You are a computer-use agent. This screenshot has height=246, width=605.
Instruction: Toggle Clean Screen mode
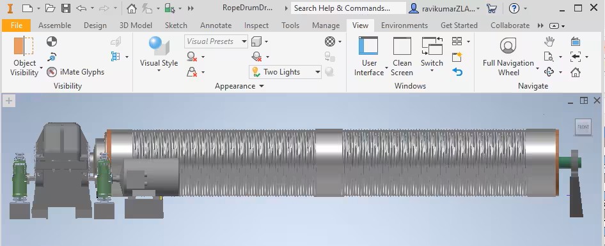(402, 57)
